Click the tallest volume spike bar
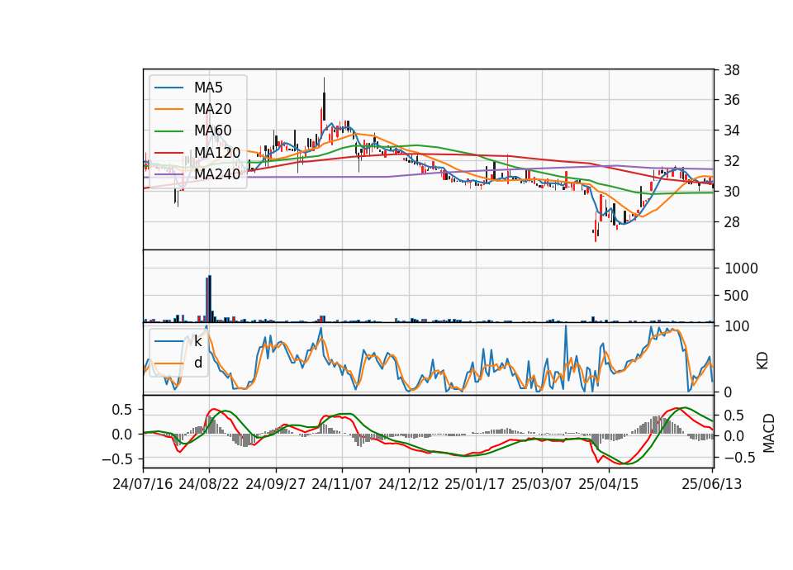 pyautogui.click(x=210, y=298)
